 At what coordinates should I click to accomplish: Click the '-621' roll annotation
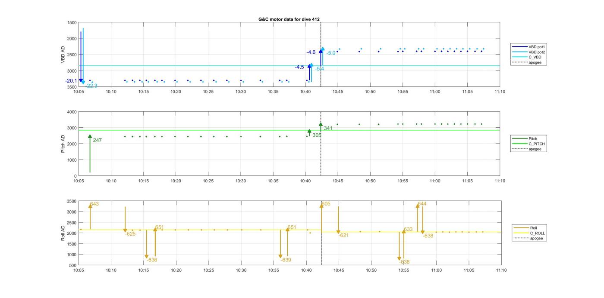click(x=343, y=236)
